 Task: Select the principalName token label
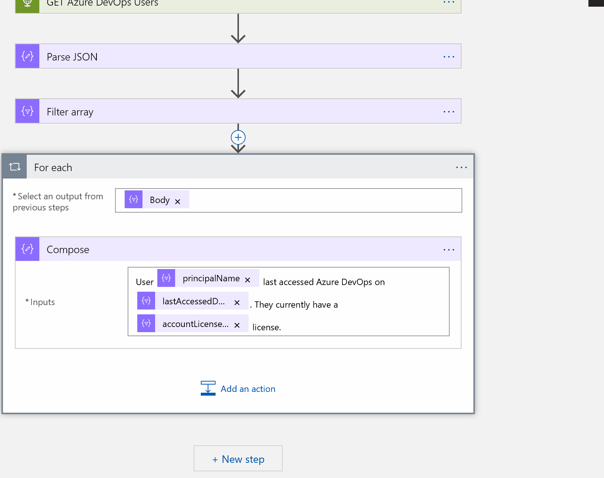211,278
